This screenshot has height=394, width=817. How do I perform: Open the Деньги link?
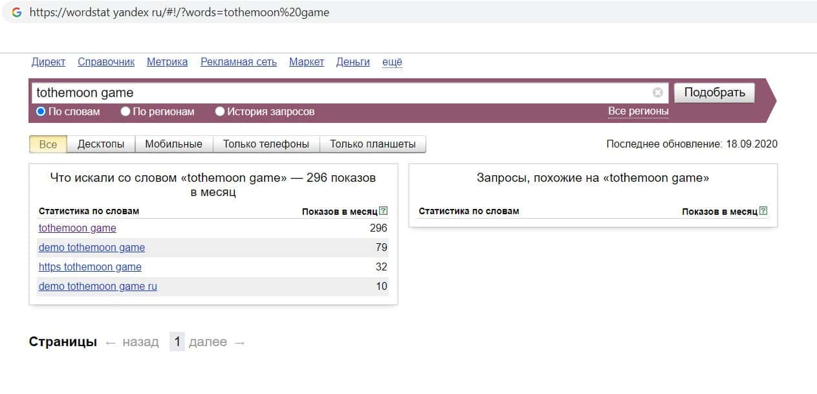[x=353, y=62]
